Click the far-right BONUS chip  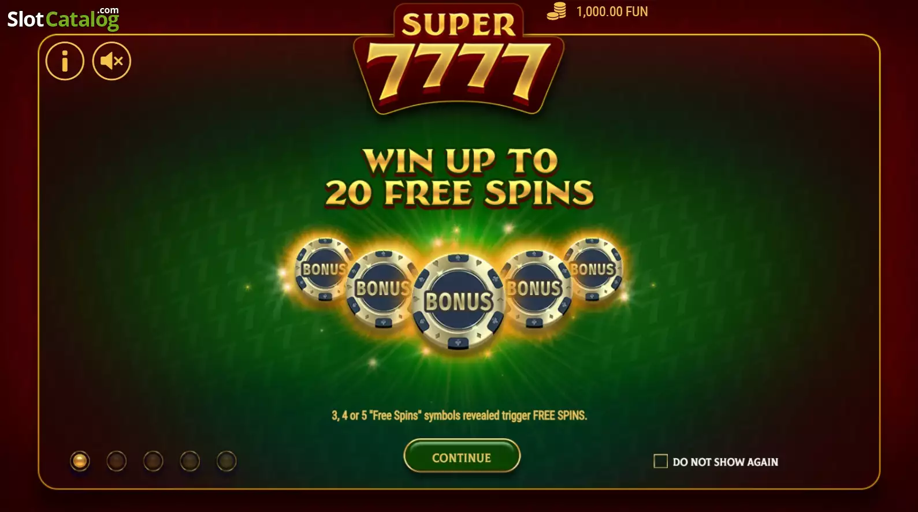point(593,269)
